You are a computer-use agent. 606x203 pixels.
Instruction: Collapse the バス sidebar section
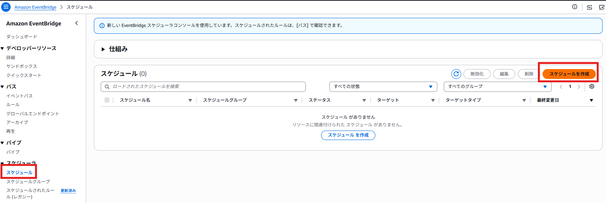click(3, 87)
